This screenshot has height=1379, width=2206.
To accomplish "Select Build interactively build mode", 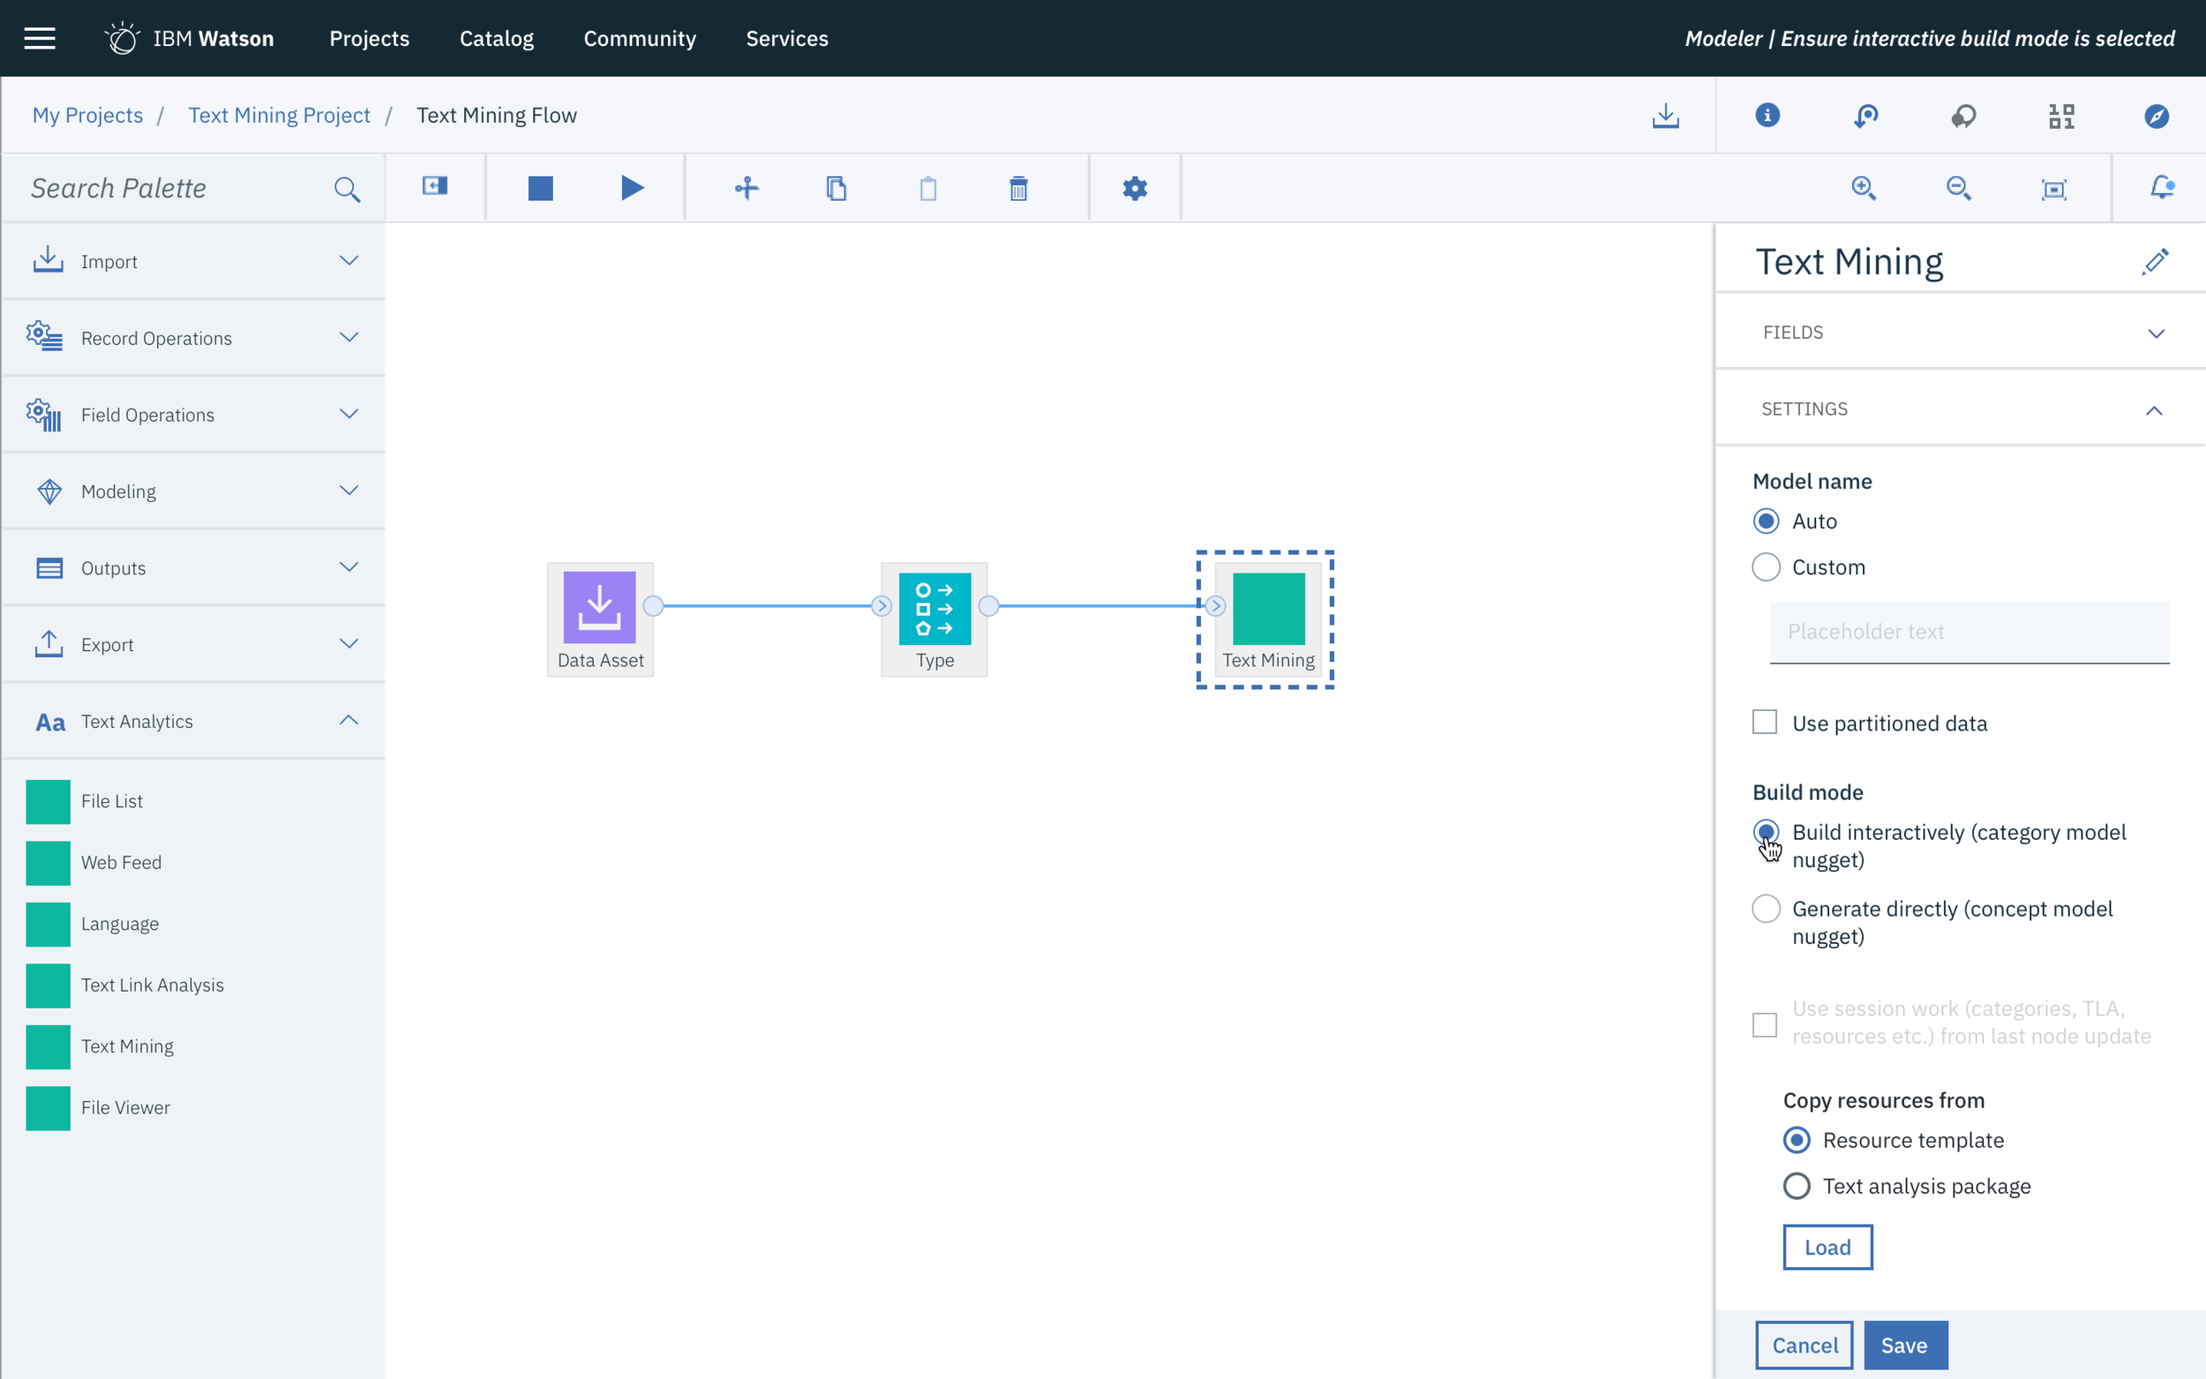I will point(1766,832).
